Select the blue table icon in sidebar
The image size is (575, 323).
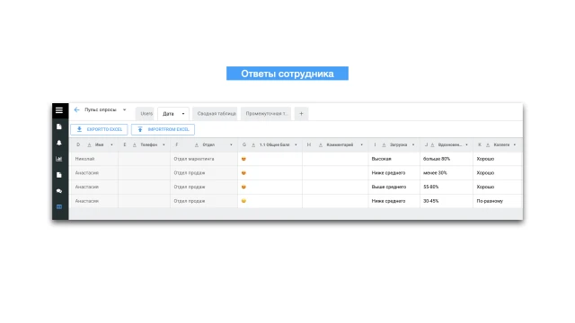pos(59,207)
